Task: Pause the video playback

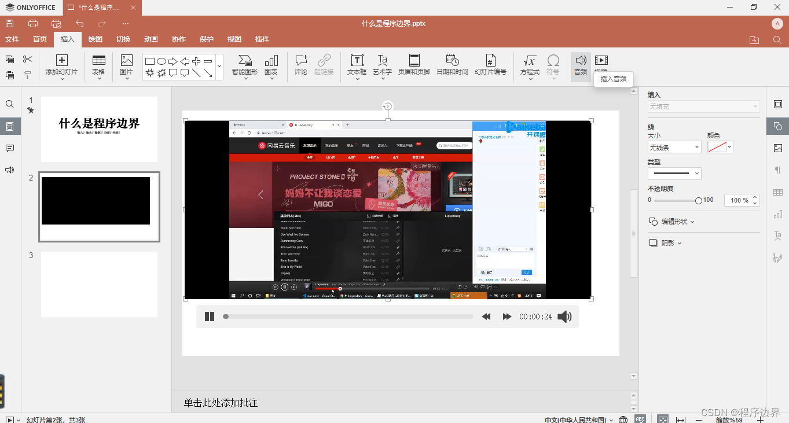Action: click(210, 317)
